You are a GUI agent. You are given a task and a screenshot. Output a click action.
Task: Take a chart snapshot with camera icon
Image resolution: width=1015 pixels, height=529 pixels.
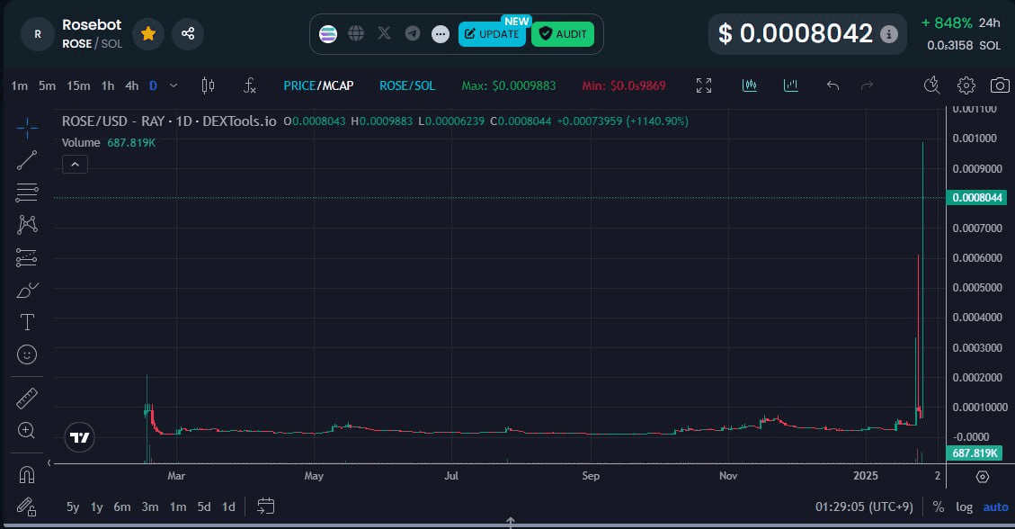pyautogui.click(x=1000, y=85)
